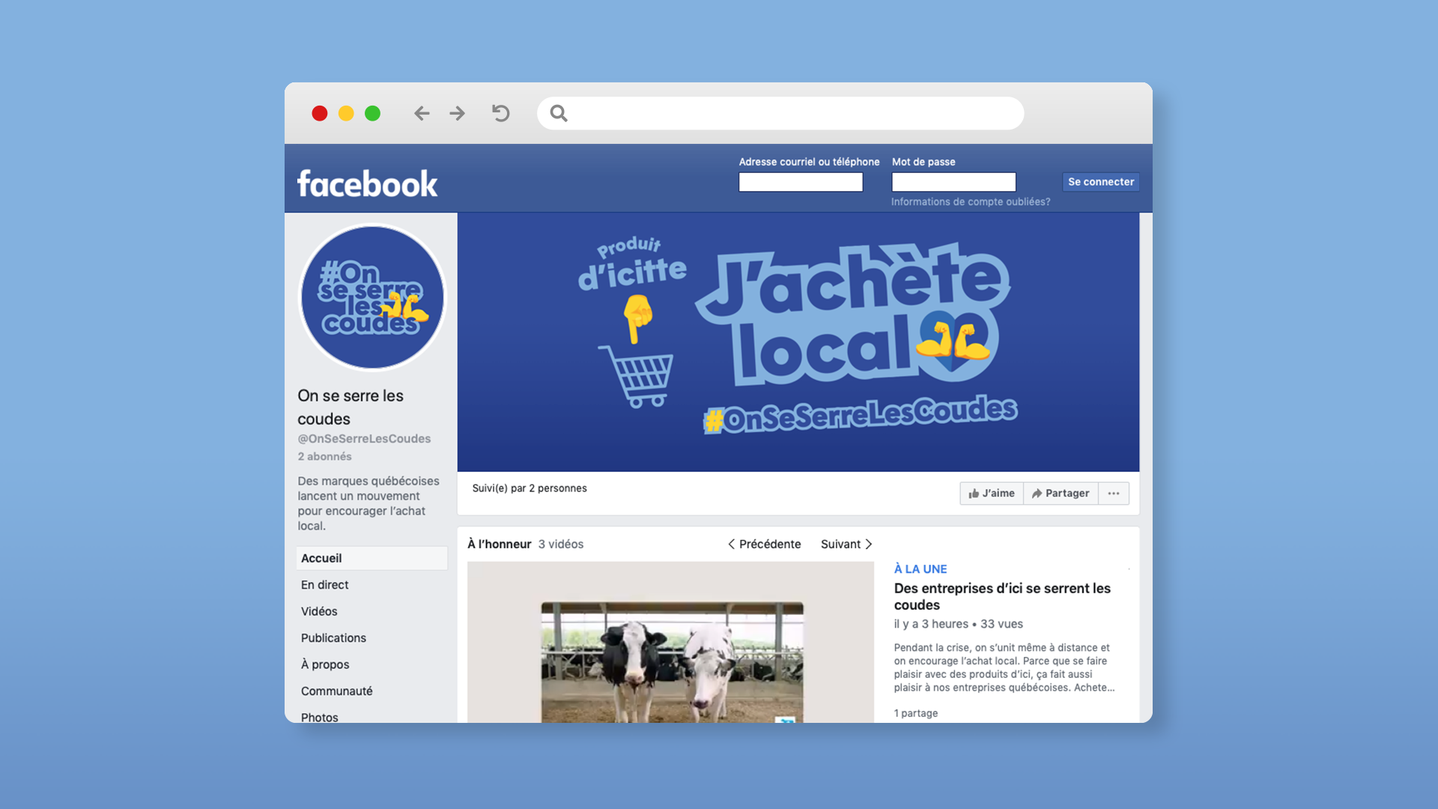Open the Vidéos sidebar section

[319, 611]
